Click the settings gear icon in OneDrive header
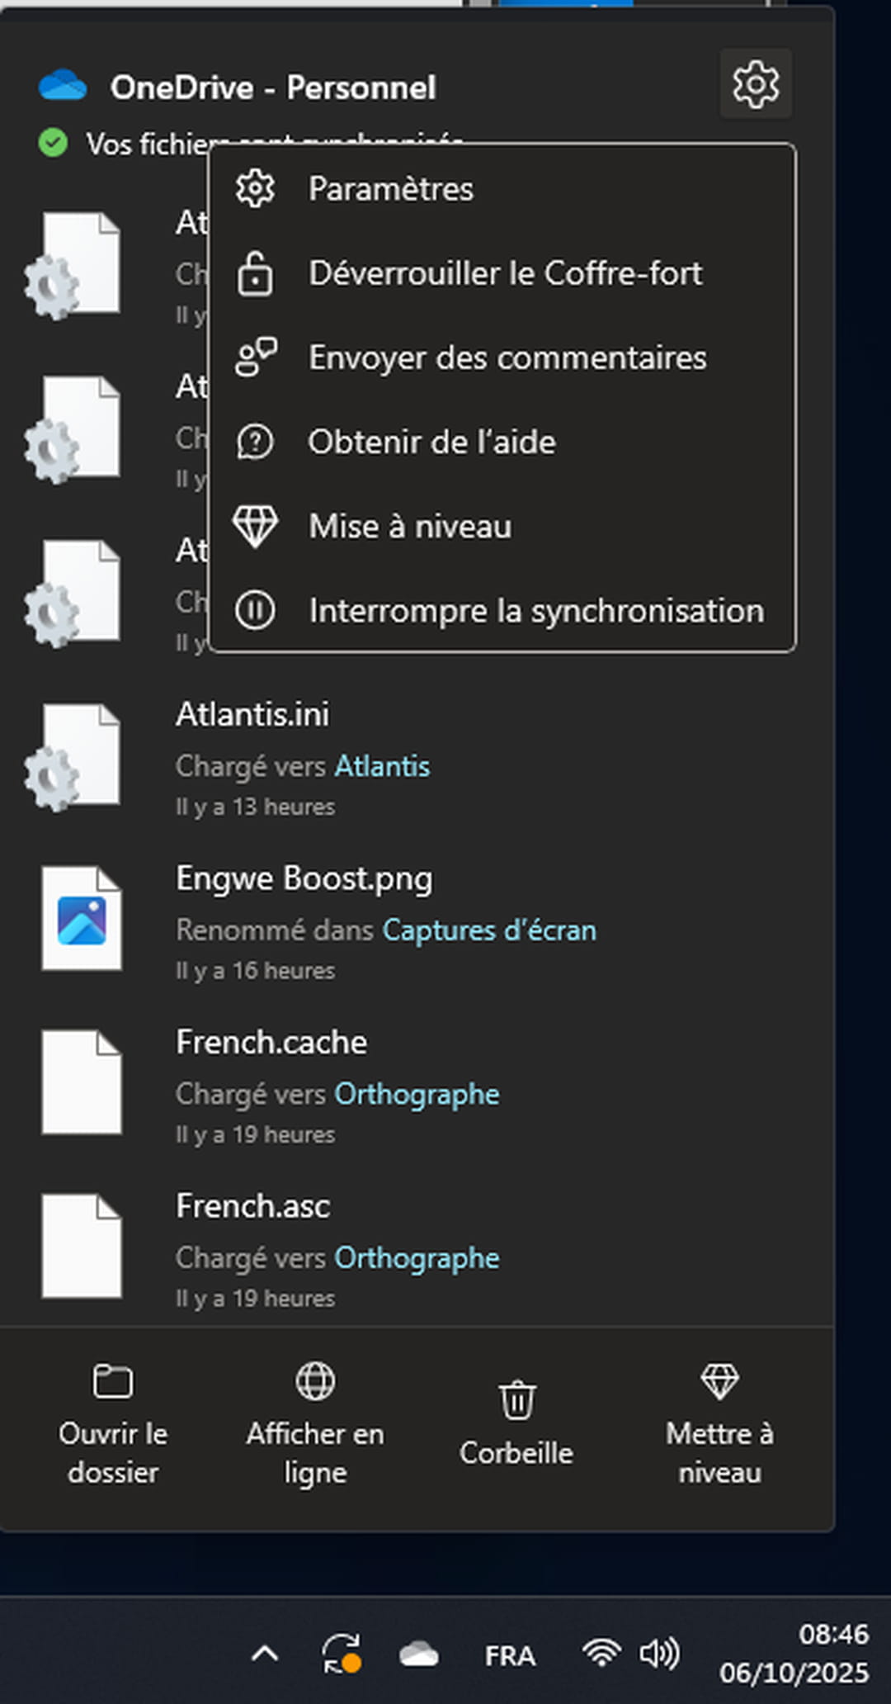Image resolution: width=891 pixels, height=1704 pixels. (x=755, y=84)
